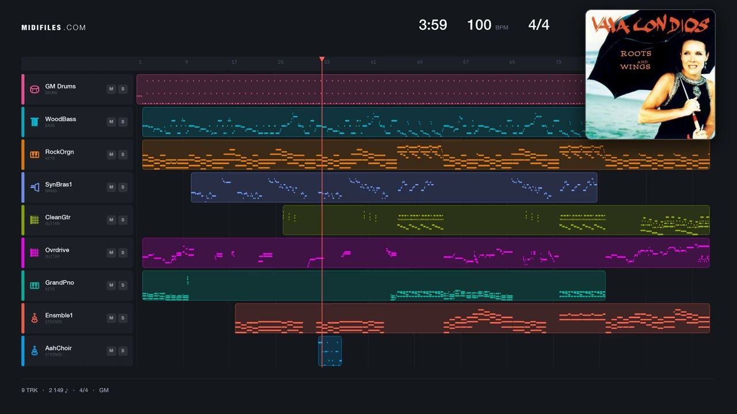Open the MIDIFILES.COM logo link
This screenshot has width=737, height=414.
click(x=54, y=28)
